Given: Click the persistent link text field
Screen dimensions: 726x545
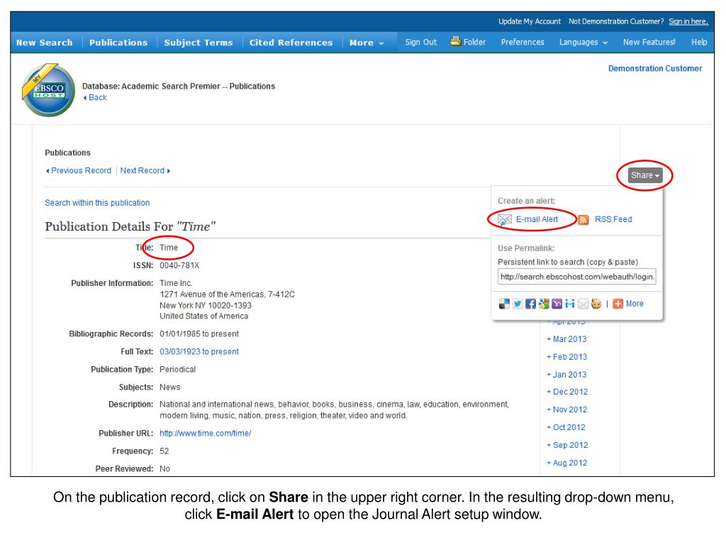Looking at the screenshot, I should [x=577, y=277].
